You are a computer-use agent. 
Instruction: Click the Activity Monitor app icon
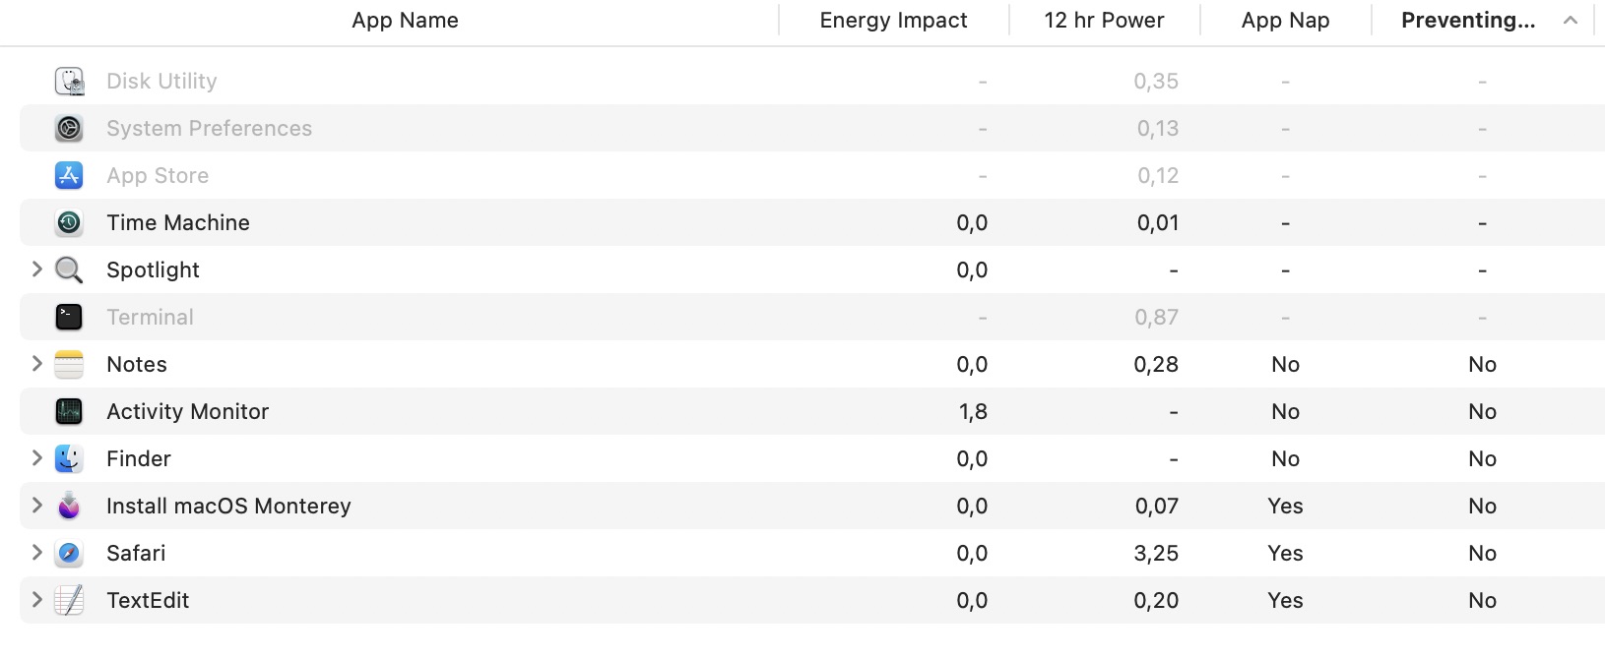[x=69, y=411]
